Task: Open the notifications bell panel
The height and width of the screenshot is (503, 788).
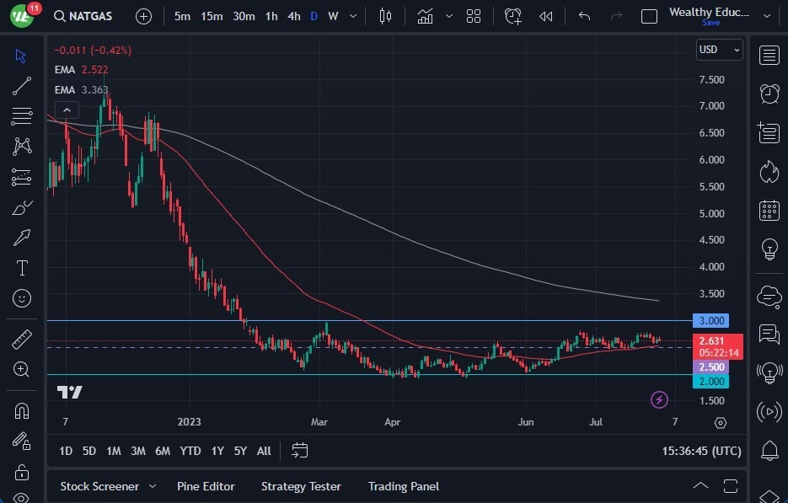Action: tap(769, 450)
